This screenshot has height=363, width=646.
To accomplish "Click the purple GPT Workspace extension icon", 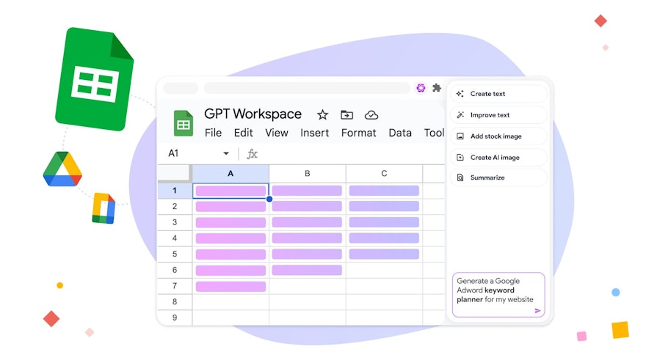I will pos(421,88).
